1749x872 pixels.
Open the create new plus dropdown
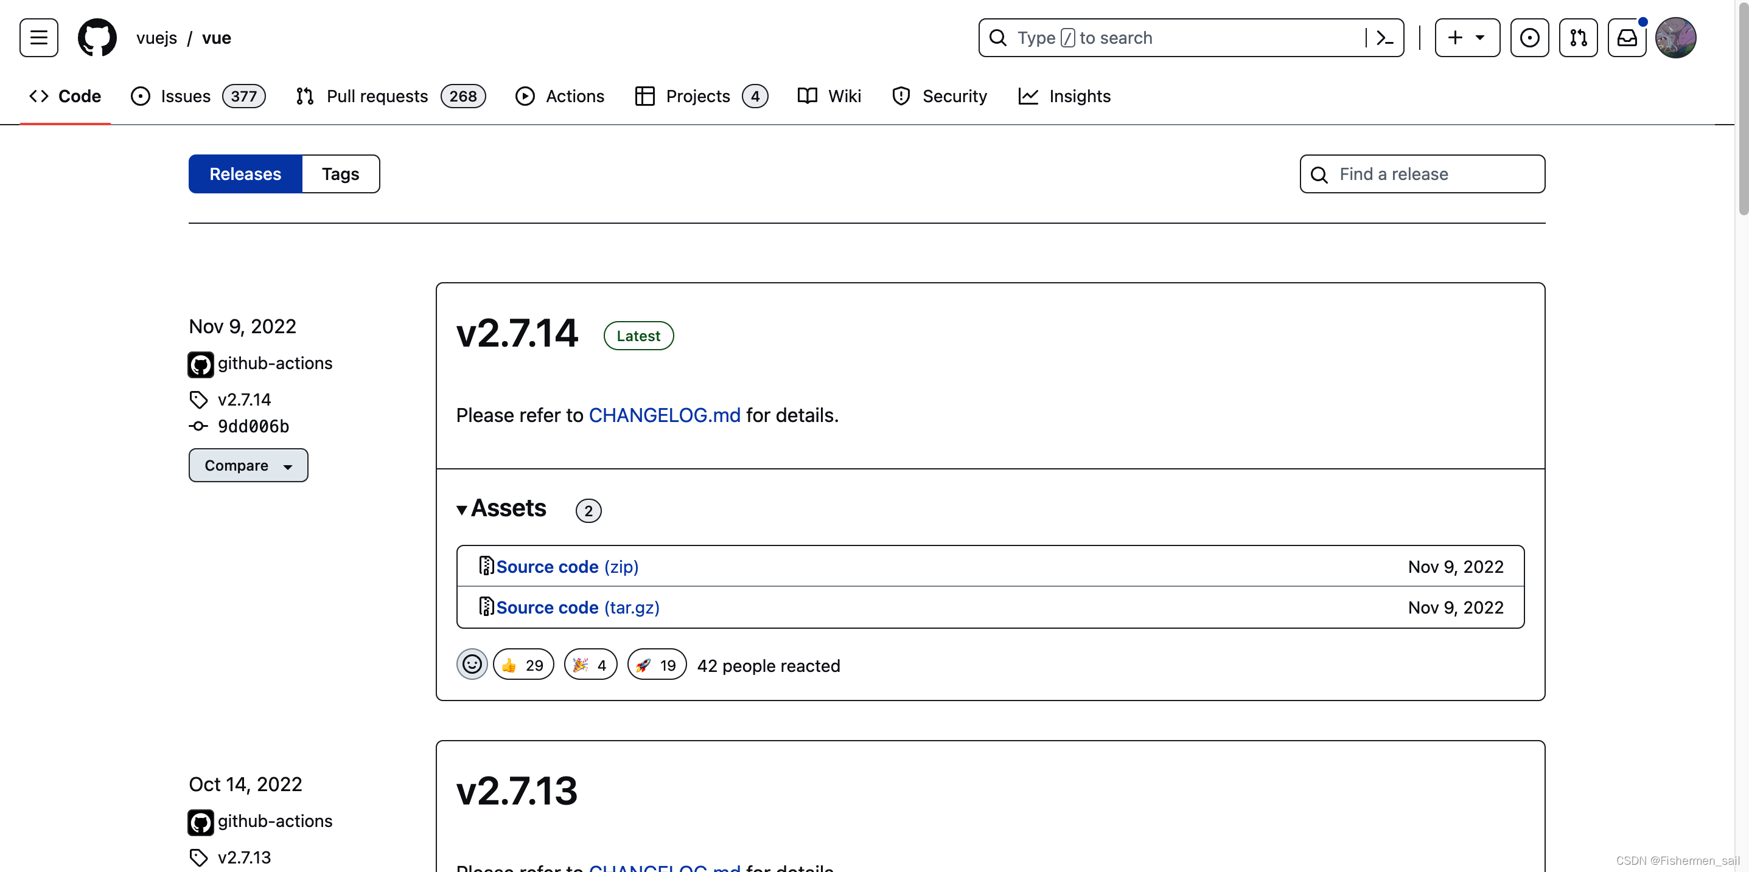(1467, 37)
